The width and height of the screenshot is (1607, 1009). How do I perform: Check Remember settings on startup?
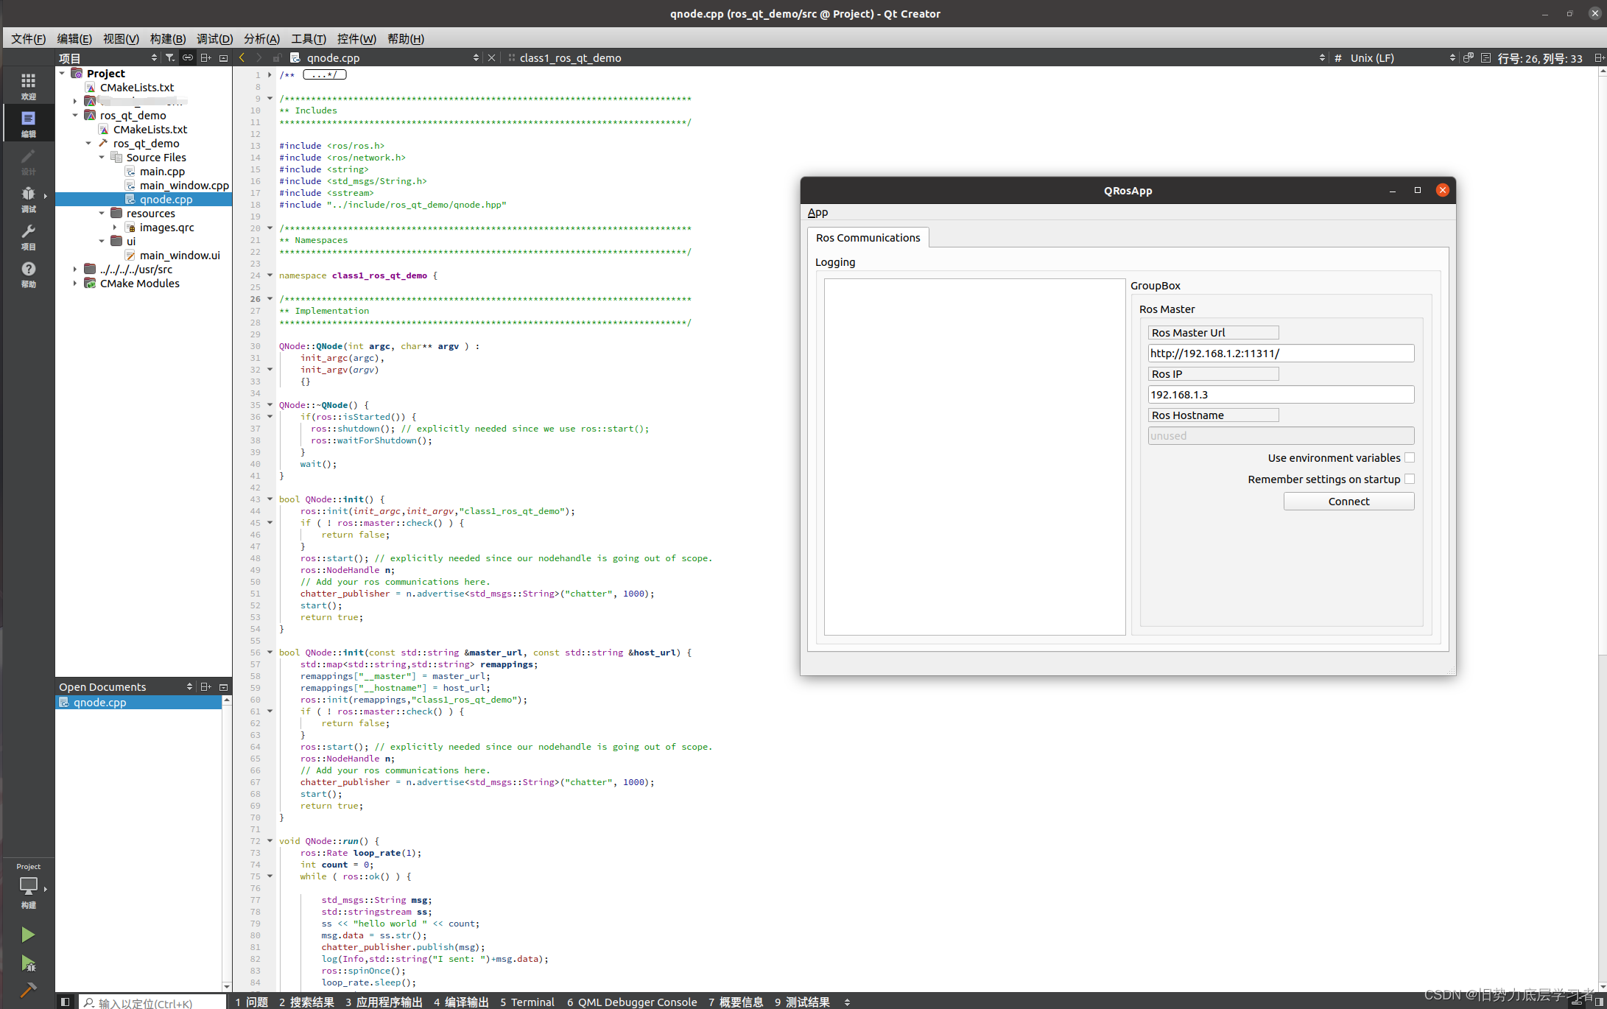pos(1409,479)
